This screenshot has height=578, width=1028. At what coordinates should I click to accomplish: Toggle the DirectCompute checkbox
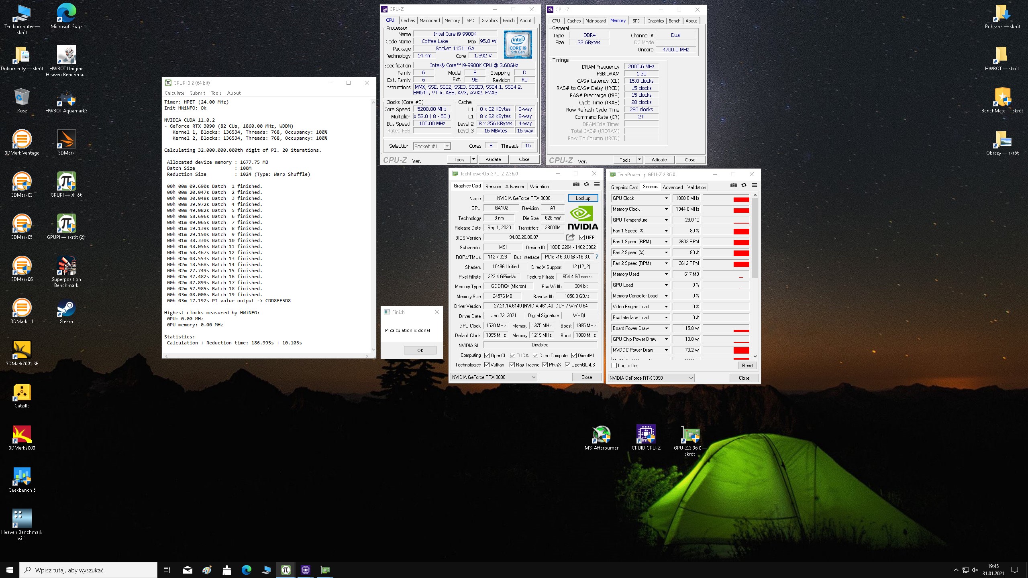(535, 355)
